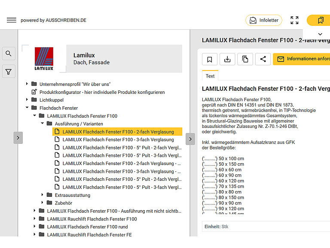The height and width of the screenshot is (248, 330).
Task: Expand the chevron below the bookmarks button
Action: tap(320, 34)
